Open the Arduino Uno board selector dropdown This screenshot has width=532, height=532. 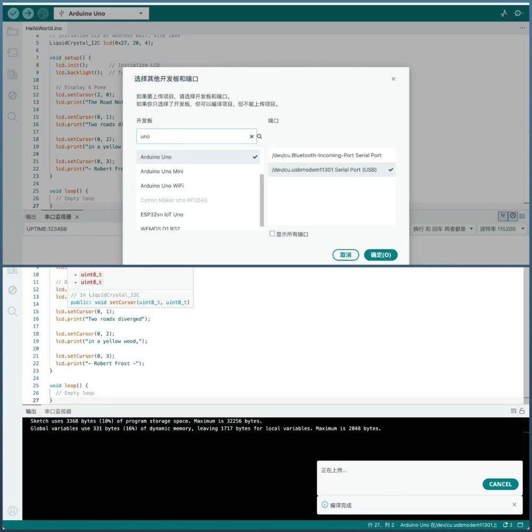pos(101,14)
